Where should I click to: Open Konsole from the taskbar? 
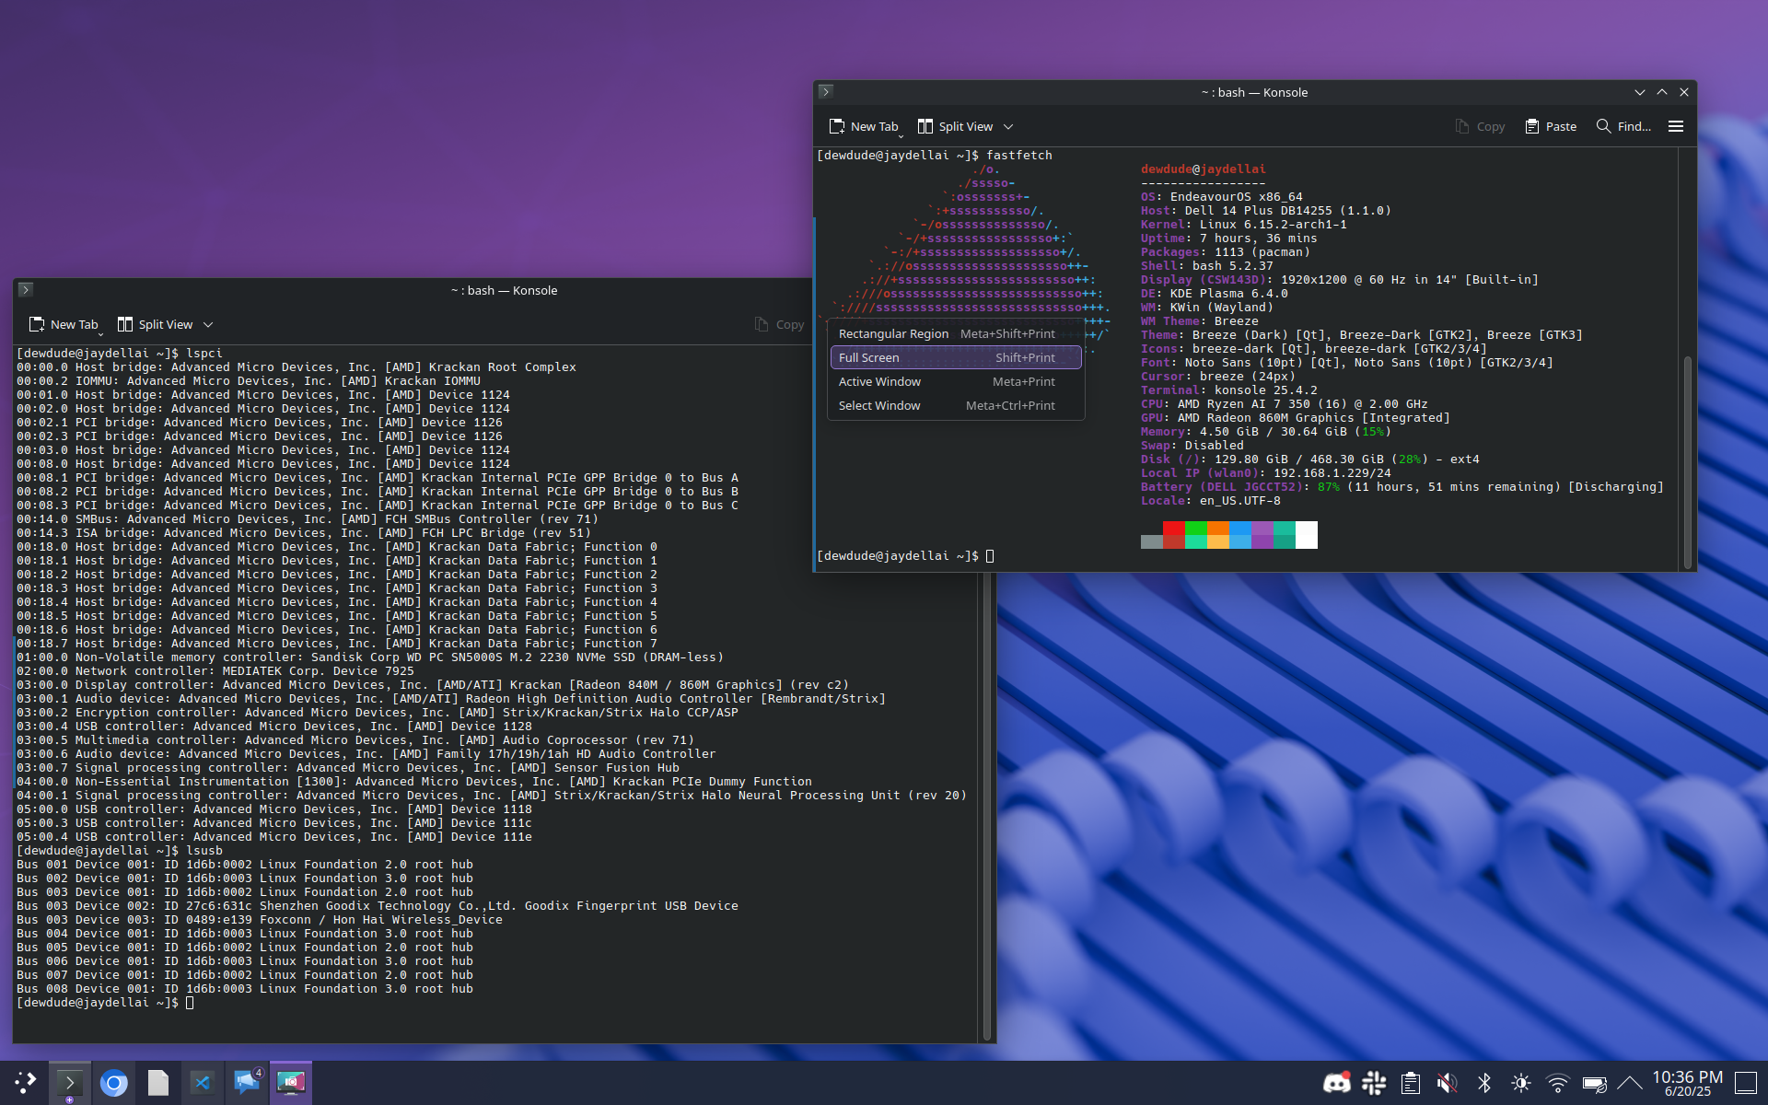69,1083
